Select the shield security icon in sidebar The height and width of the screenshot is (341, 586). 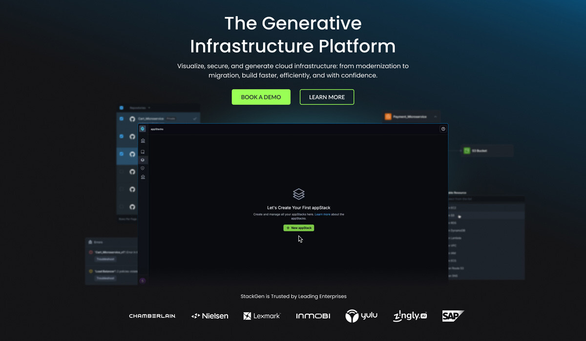(x=142, y=160)
